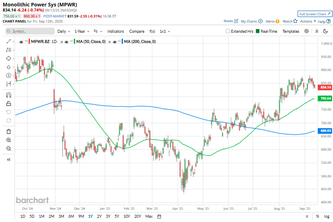The width and height of the screenshot is (333, 222).
Task: Open the Actions dropdown menu
Action: pos(308,21)
